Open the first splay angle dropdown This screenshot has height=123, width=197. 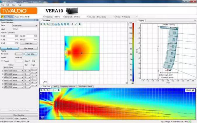tap(34, 69)
